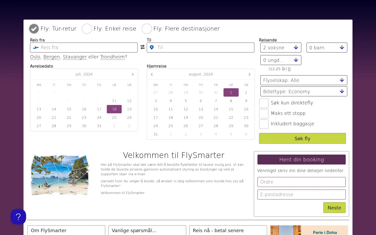Focus the E-postadresse input field
376x235 pixels.
click(x=302, y=195)
